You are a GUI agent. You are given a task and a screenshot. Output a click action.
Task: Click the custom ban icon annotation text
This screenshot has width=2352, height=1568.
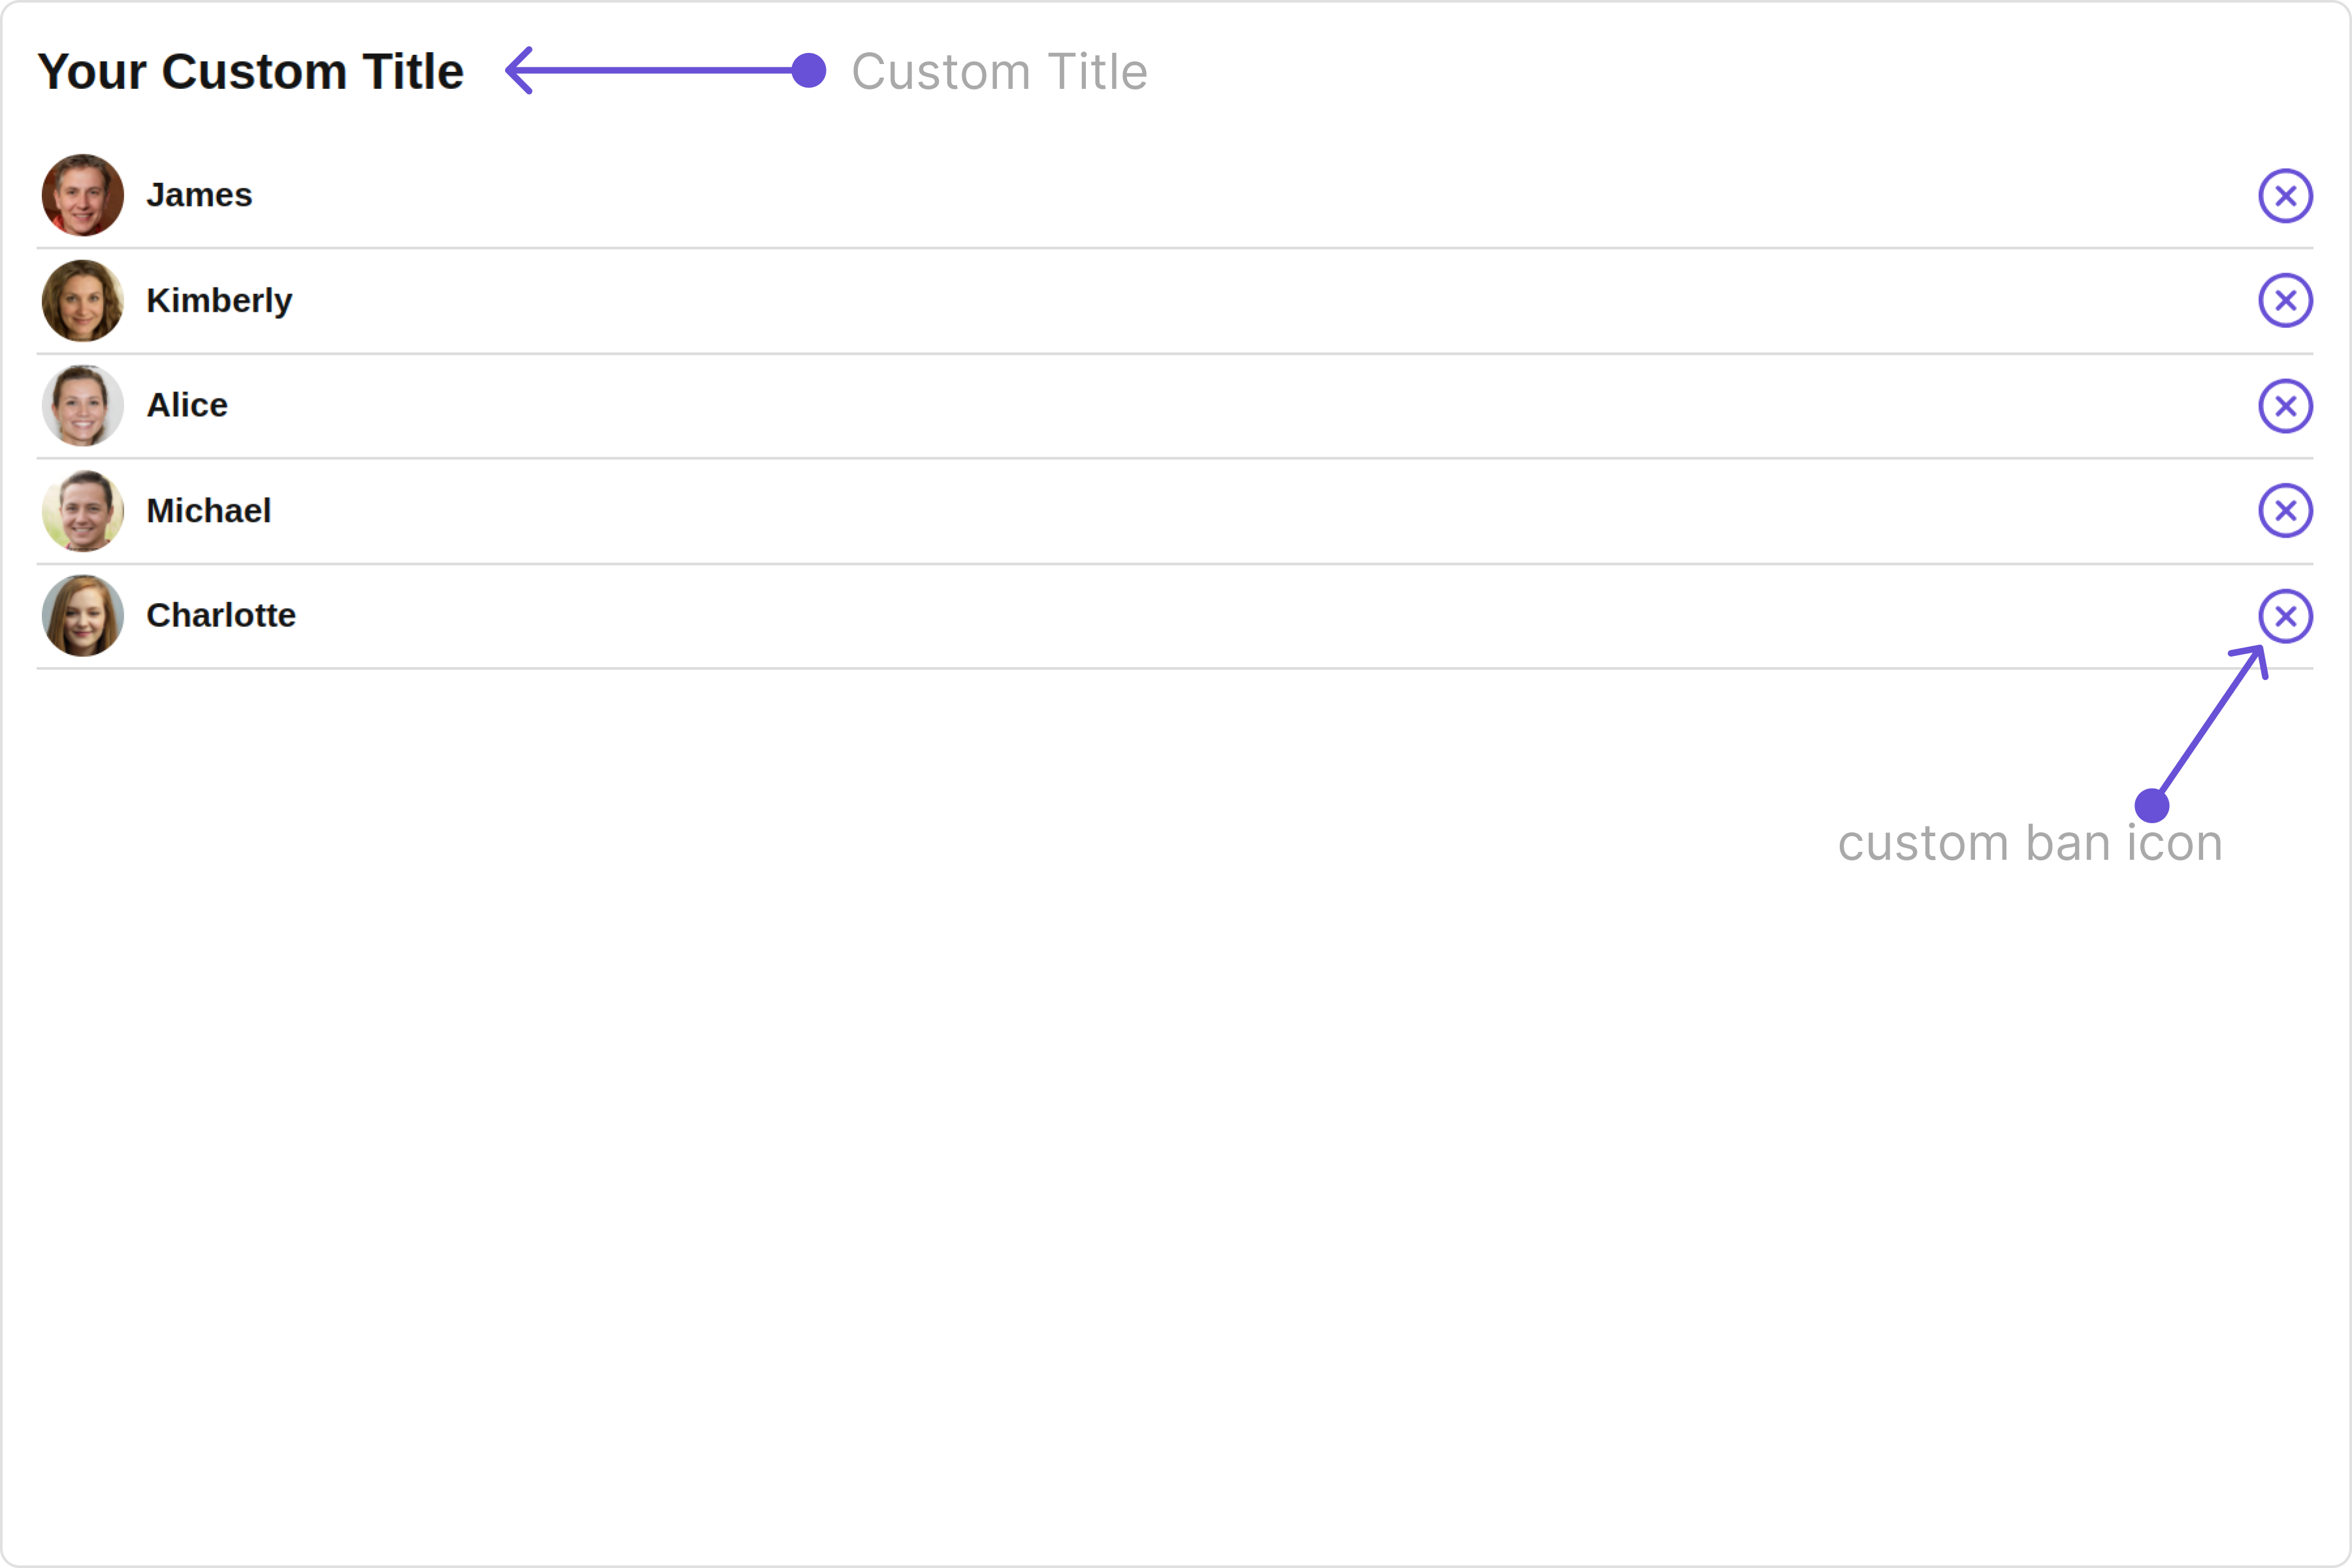click(x=2030, y=842)
